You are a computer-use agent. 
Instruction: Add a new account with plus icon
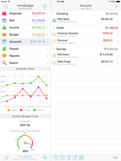116,7
